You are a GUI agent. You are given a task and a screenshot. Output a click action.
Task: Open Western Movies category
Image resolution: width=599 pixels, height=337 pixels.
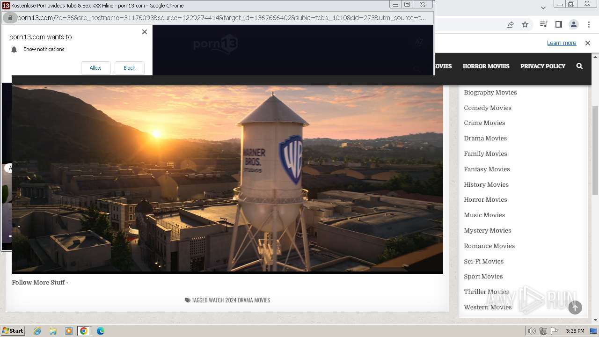[x=488, y=307]
